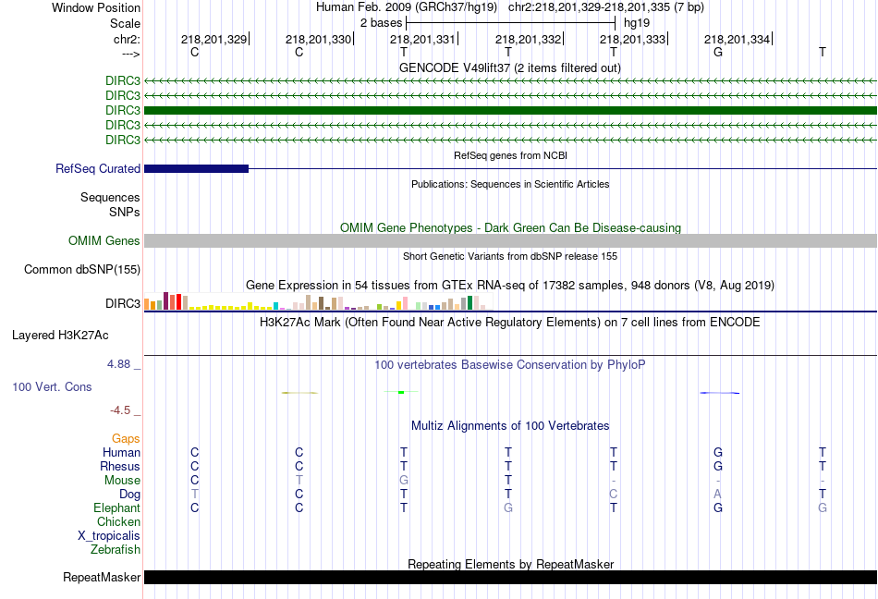The image size is (878, 599).
Task: Click the Gaps label in Multiz track
Action: [x=126, y=438]
